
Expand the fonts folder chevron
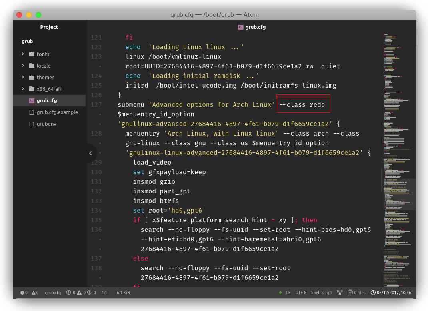tap(23, 54)
